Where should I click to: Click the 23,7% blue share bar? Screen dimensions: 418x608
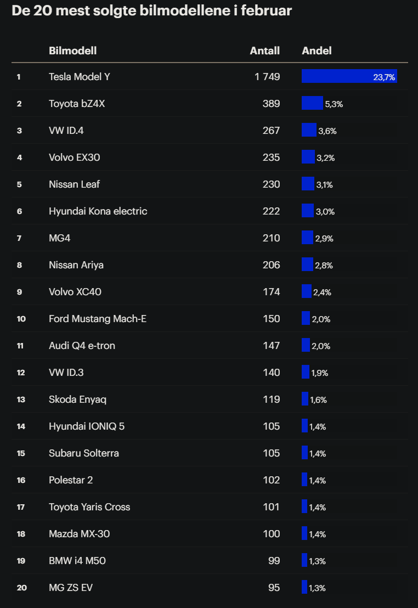pyautogui.click(x=349, y=76)
